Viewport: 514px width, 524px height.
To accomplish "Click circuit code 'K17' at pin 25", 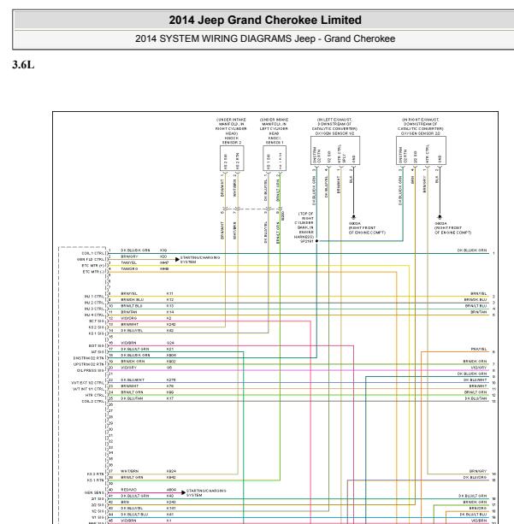I will tap(170, 398).
